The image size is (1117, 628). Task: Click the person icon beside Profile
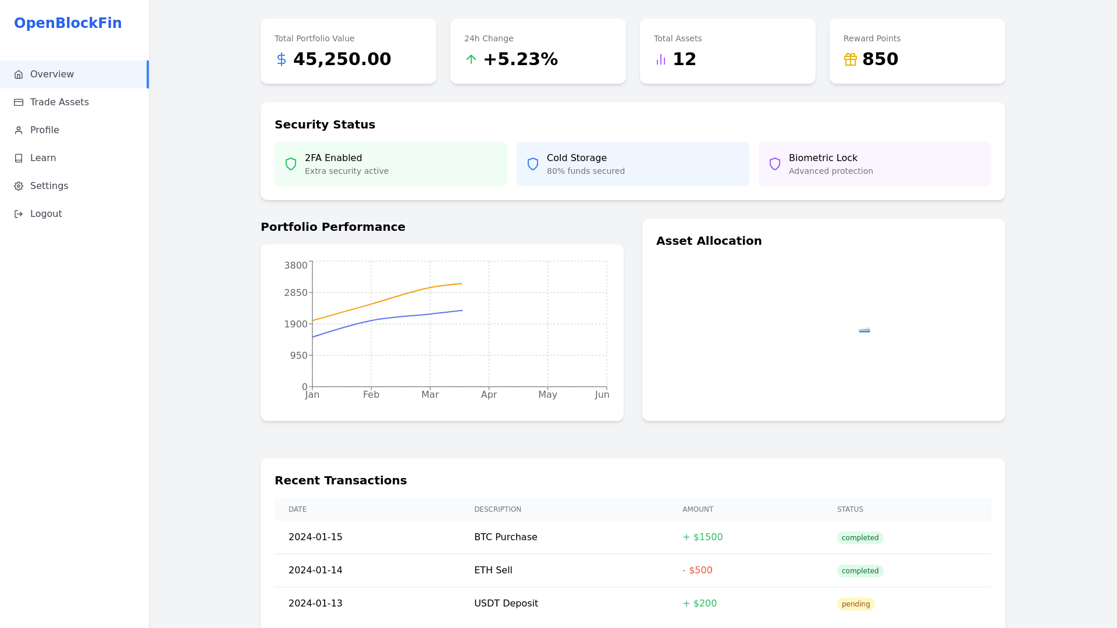tap(19, 130)
